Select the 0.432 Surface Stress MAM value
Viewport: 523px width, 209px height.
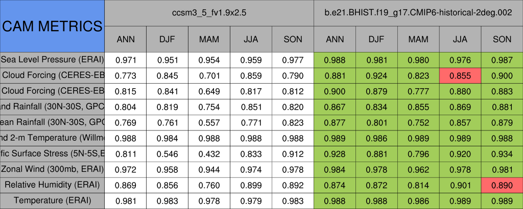pos(209,153)
